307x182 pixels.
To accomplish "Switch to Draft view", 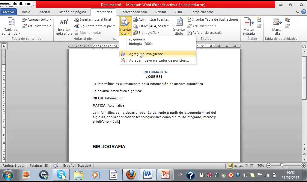I will [252, 166].
